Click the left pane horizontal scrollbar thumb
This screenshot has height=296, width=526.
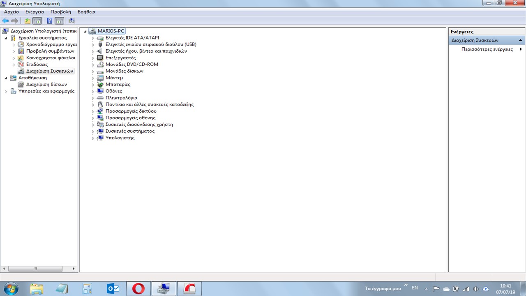click(35, 269)
